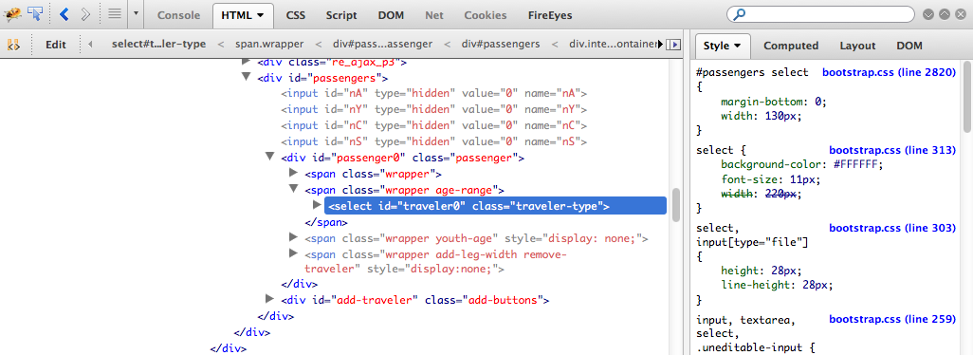Select the highlighted select id traveler0 row
This screenshot has height=355, width=973.
(495, 206)
